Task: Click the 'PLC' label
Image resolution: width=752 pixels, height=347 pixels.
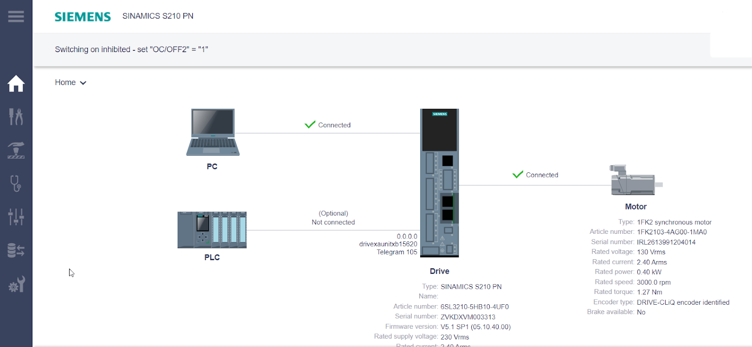Action: click(212, 257)
